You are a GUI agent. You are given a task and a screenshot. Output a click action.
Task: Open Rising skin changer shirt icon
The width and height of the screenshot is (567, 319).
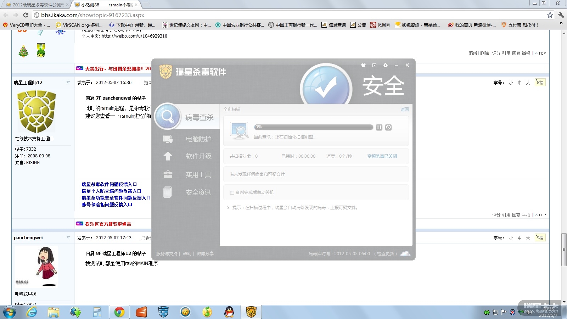pyautogui.click(x=363, y=65)
